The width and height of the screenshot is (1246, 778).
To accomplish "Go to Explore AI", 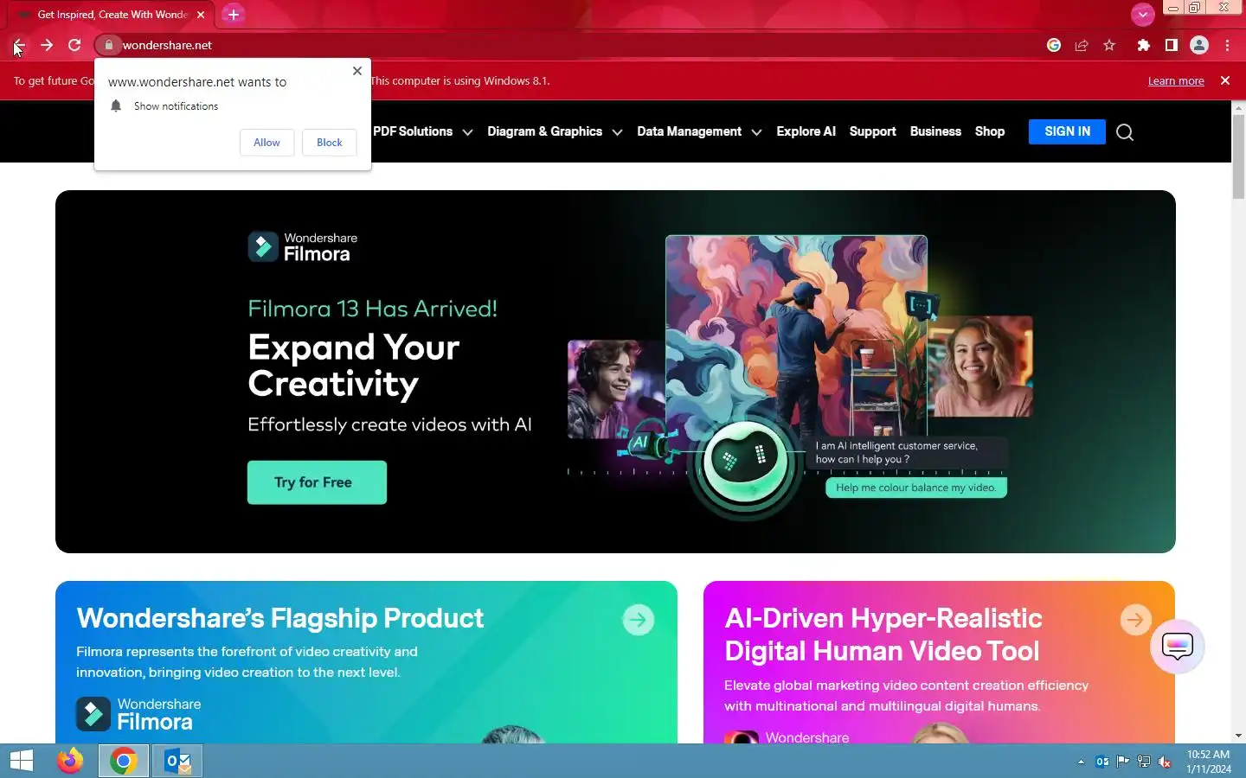I will click(806, 131).
